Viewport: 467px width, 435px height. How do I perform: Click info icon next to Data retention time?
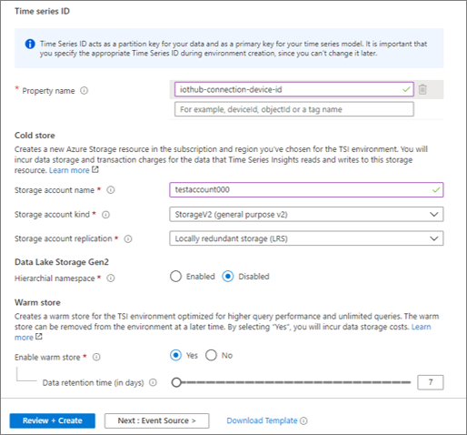click(x=153, y=383)
